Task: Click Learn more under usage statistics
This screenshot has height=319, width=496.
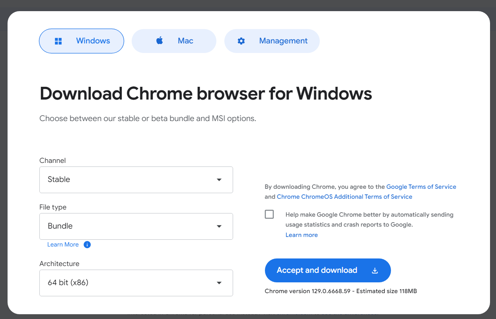Action: 301,235
